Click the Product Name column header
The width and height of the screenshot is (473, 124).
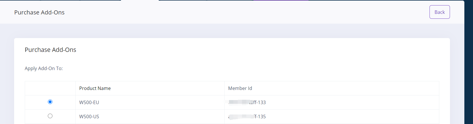[95, 88]
